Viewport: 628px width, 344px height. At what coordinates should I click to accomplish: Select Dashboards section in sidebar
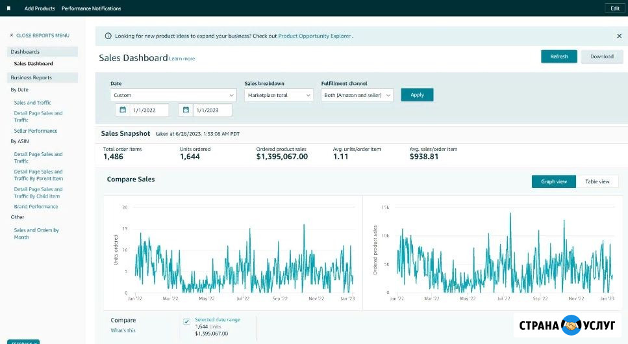42,52
